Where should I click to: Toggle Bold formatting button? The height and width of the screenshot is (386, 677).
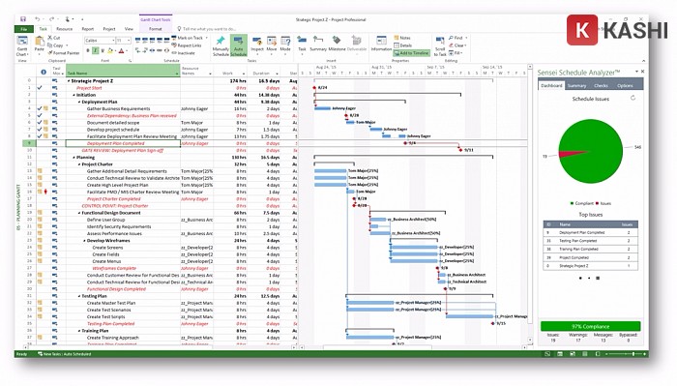pyautogui.click(x=88, y=51)
